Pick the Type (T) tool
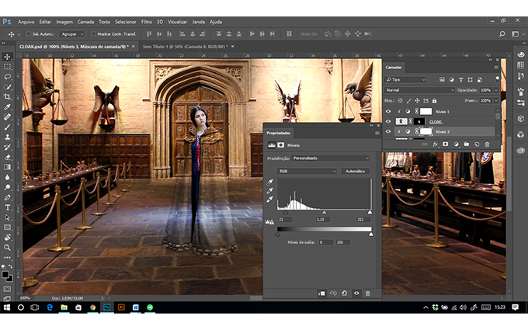Viewport: 528px width, 330px height. point(8,207)
